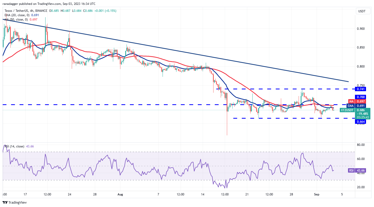Click the TradingView logo at bottom left

tap(6, 202)
